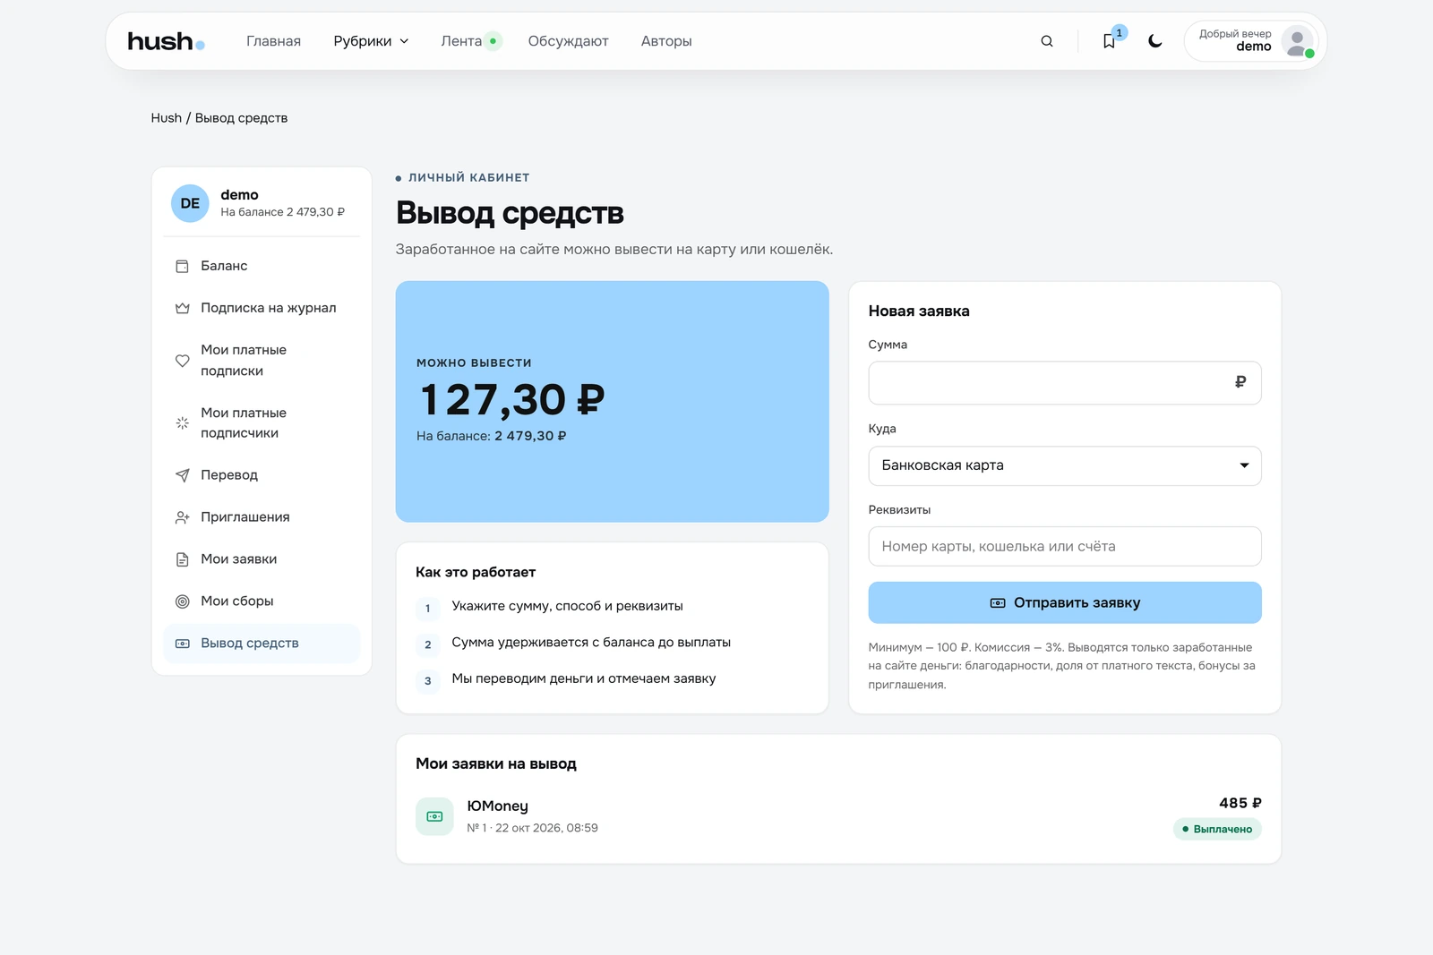Click step 1 Укажите сумму, способ и реквизиты
1433x955 pixels.
(x=567, y=606)
